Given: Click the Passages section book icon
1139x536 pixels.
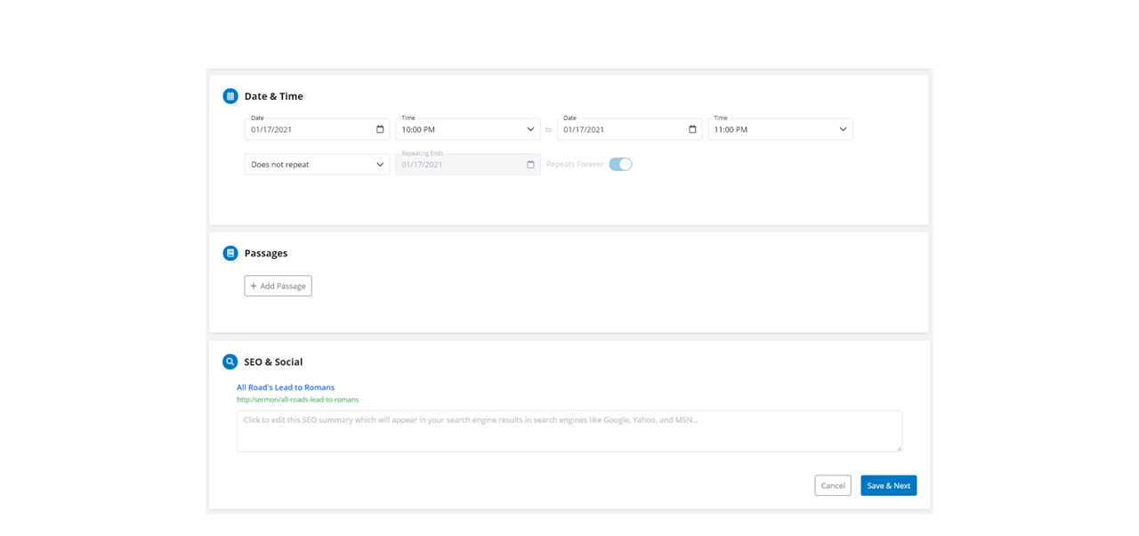Looking at the screenshot, I should (230, 253).
